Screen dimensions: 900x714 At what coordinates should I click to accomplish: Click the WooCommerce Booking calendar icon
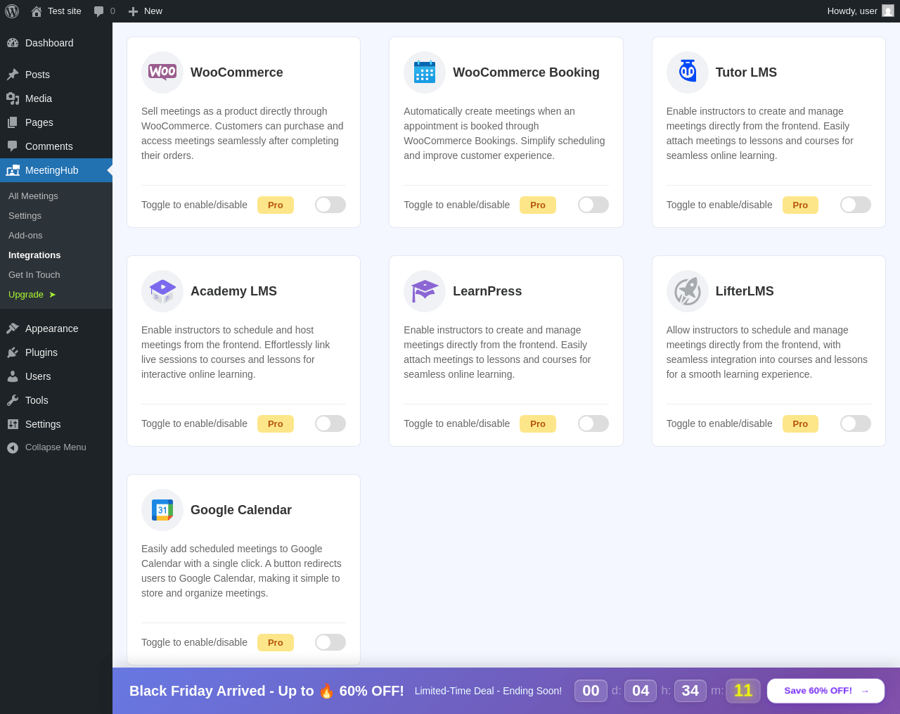[x=425, y=72]
